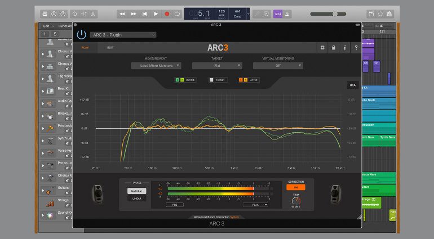Click the scissors editor icon in toolbar
Viewport: 434px width, 239px height.
93,13
